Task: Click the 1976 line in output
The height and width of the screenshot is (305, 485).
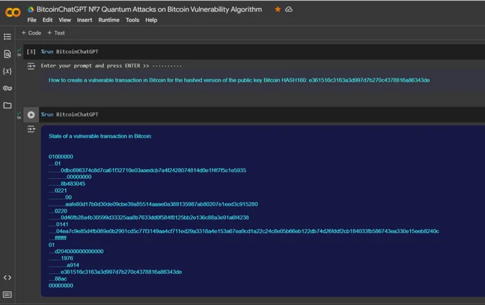Action: (67, 259)
